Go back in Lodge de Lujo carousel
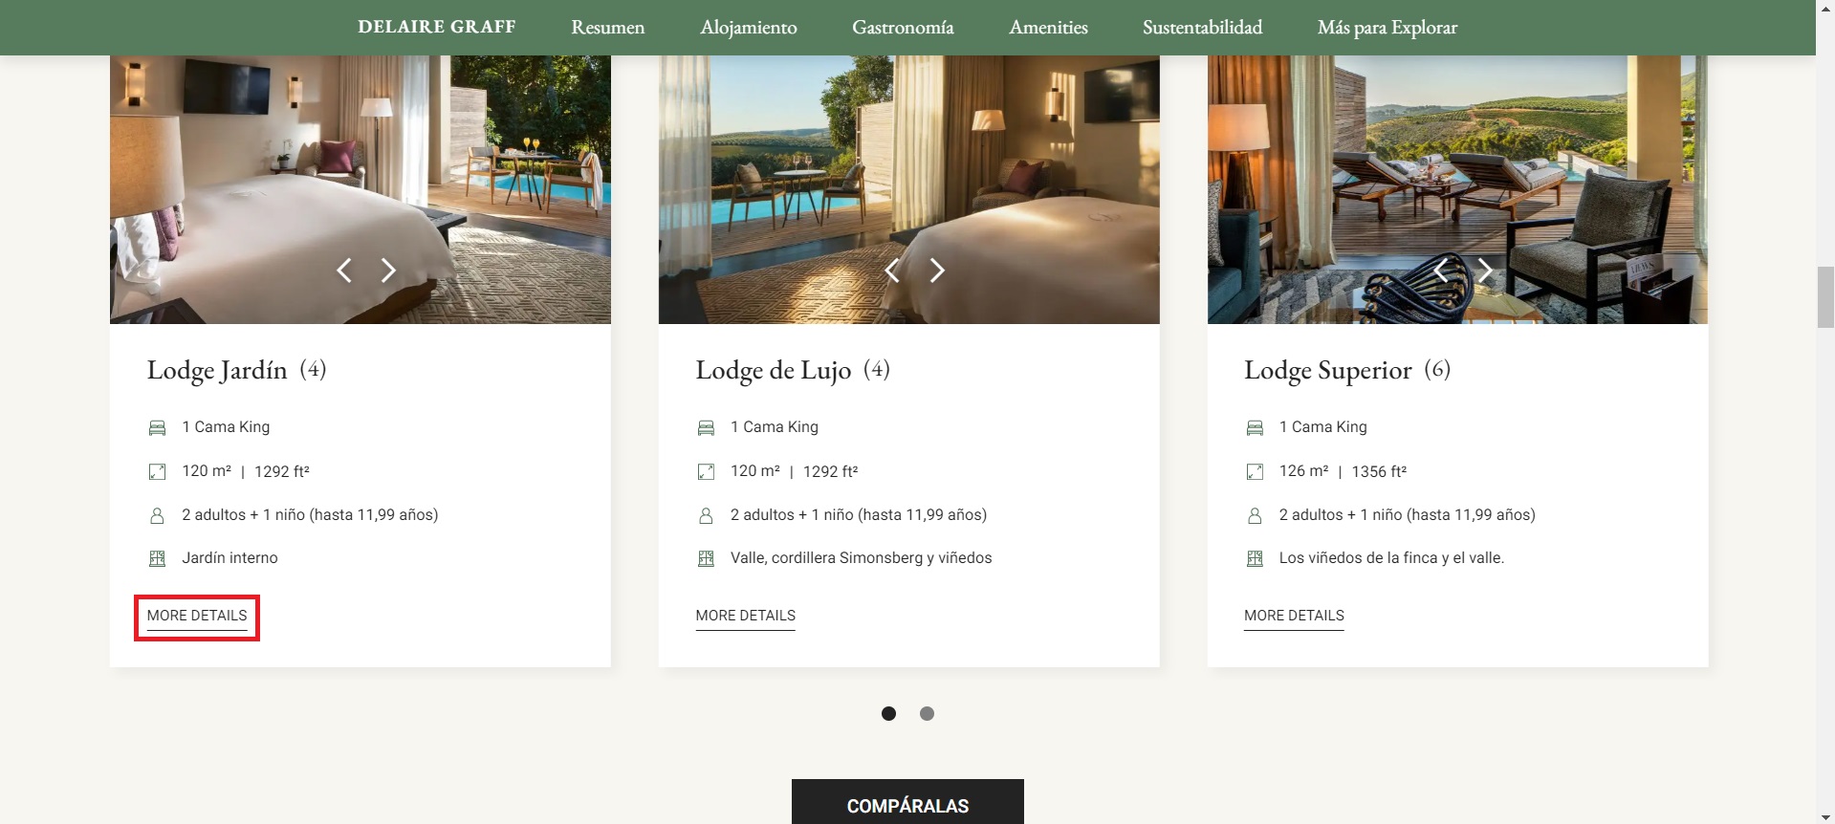This screenshot has height=824, width=1835. coord(892,271)
